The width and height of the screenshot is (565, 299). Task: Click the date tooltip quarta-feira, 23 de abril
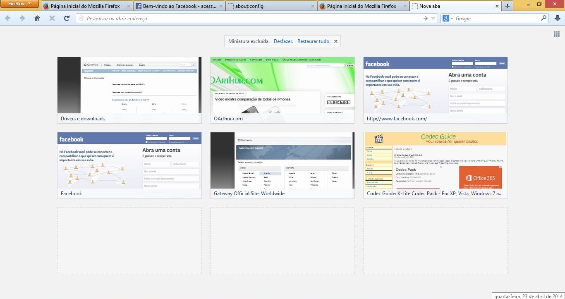pyautogui.click(x=528, y=296)
